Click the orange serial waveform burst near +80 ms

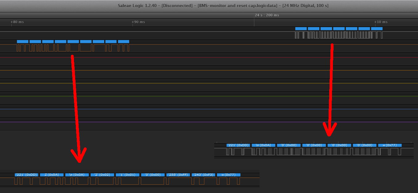point(73,48)
